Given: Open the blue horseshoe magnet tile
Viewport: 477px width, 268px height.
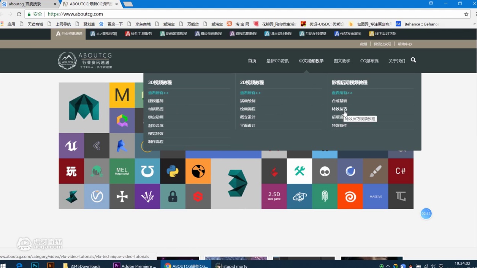Looking at the screenshot, I should (147, 171).
